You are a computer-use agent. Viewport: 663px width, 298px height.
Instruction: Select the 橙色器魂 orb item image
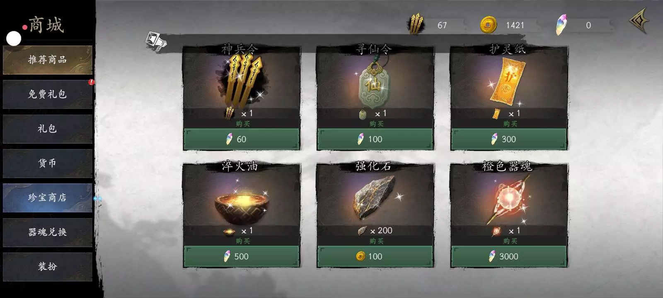(508, 199)
